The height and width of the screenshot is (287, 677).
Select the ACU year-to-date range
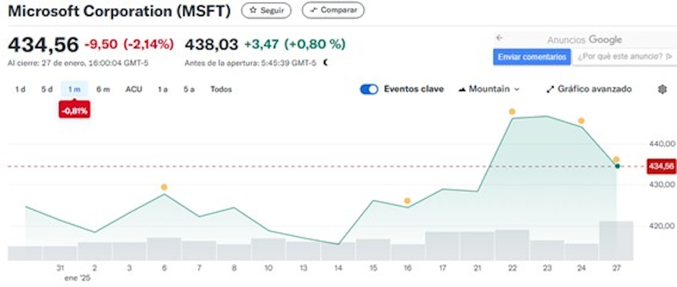click(134, 89)
